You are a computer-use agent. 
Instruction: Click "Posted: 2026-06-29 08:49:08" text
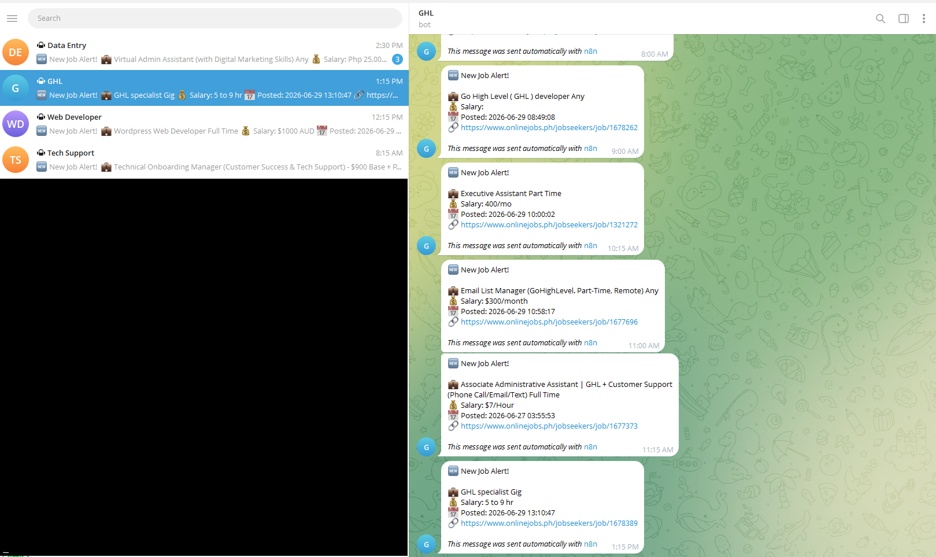point(508,117)
